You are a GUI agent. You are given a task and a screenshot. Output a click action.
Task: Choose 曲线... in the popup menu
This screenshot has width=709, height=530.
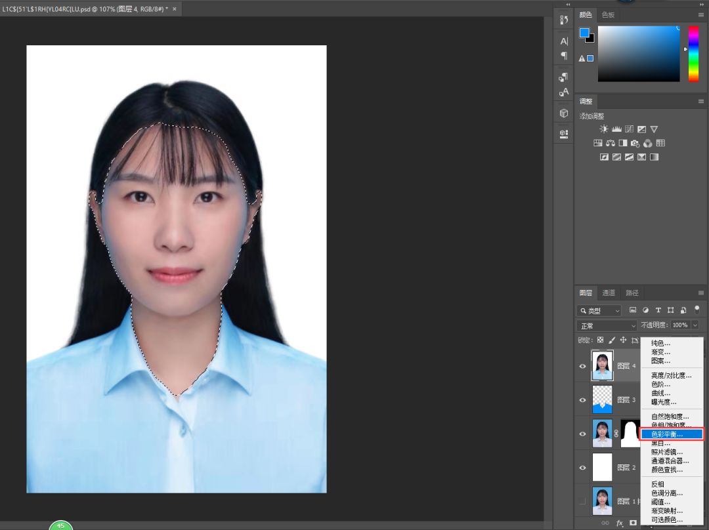tap(660, 393)
